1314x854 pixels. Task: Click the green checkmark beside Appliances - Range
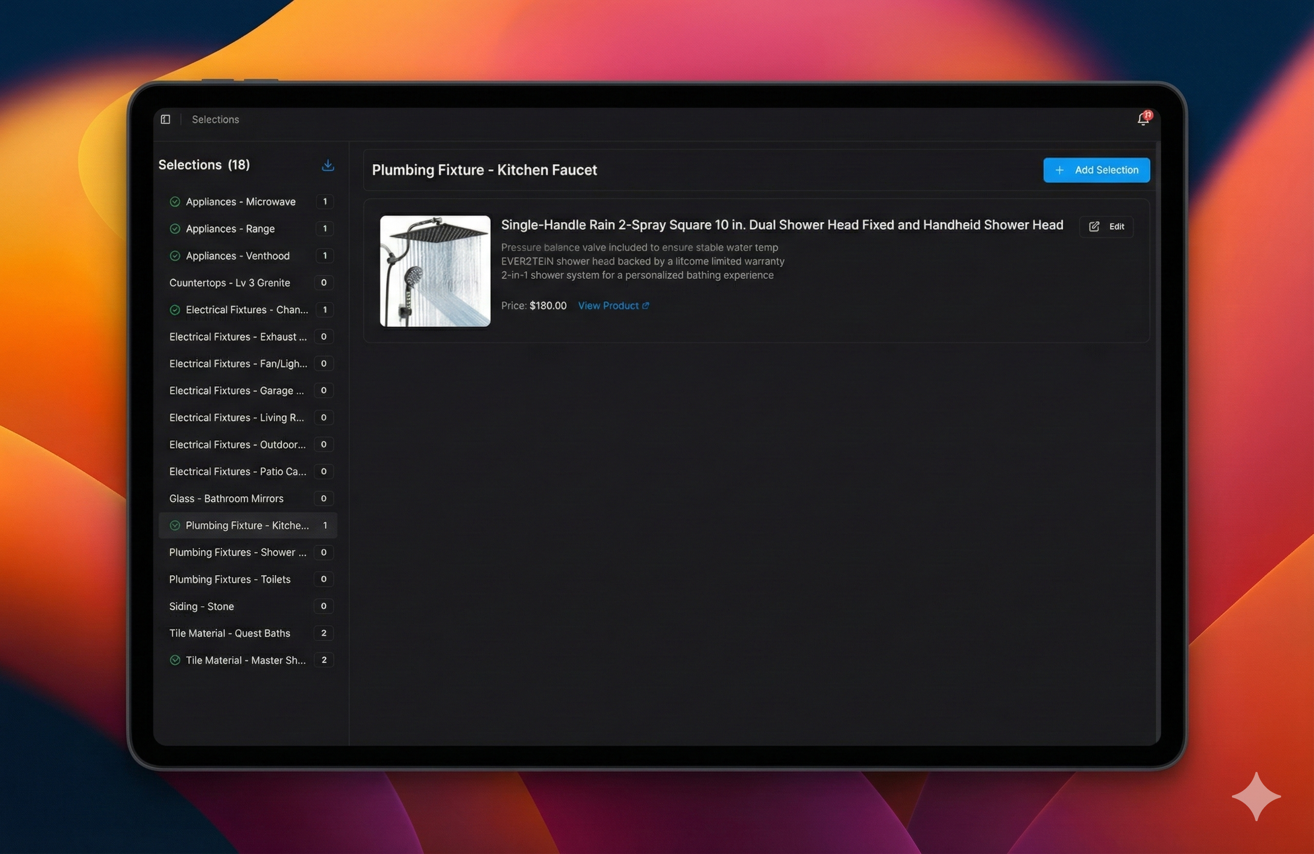pos(175,228)
